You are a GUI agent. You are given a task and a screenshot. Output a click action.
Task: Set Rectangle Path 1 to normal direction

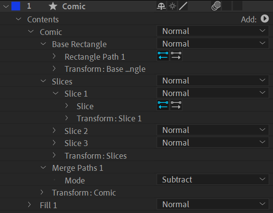[176, 56]
